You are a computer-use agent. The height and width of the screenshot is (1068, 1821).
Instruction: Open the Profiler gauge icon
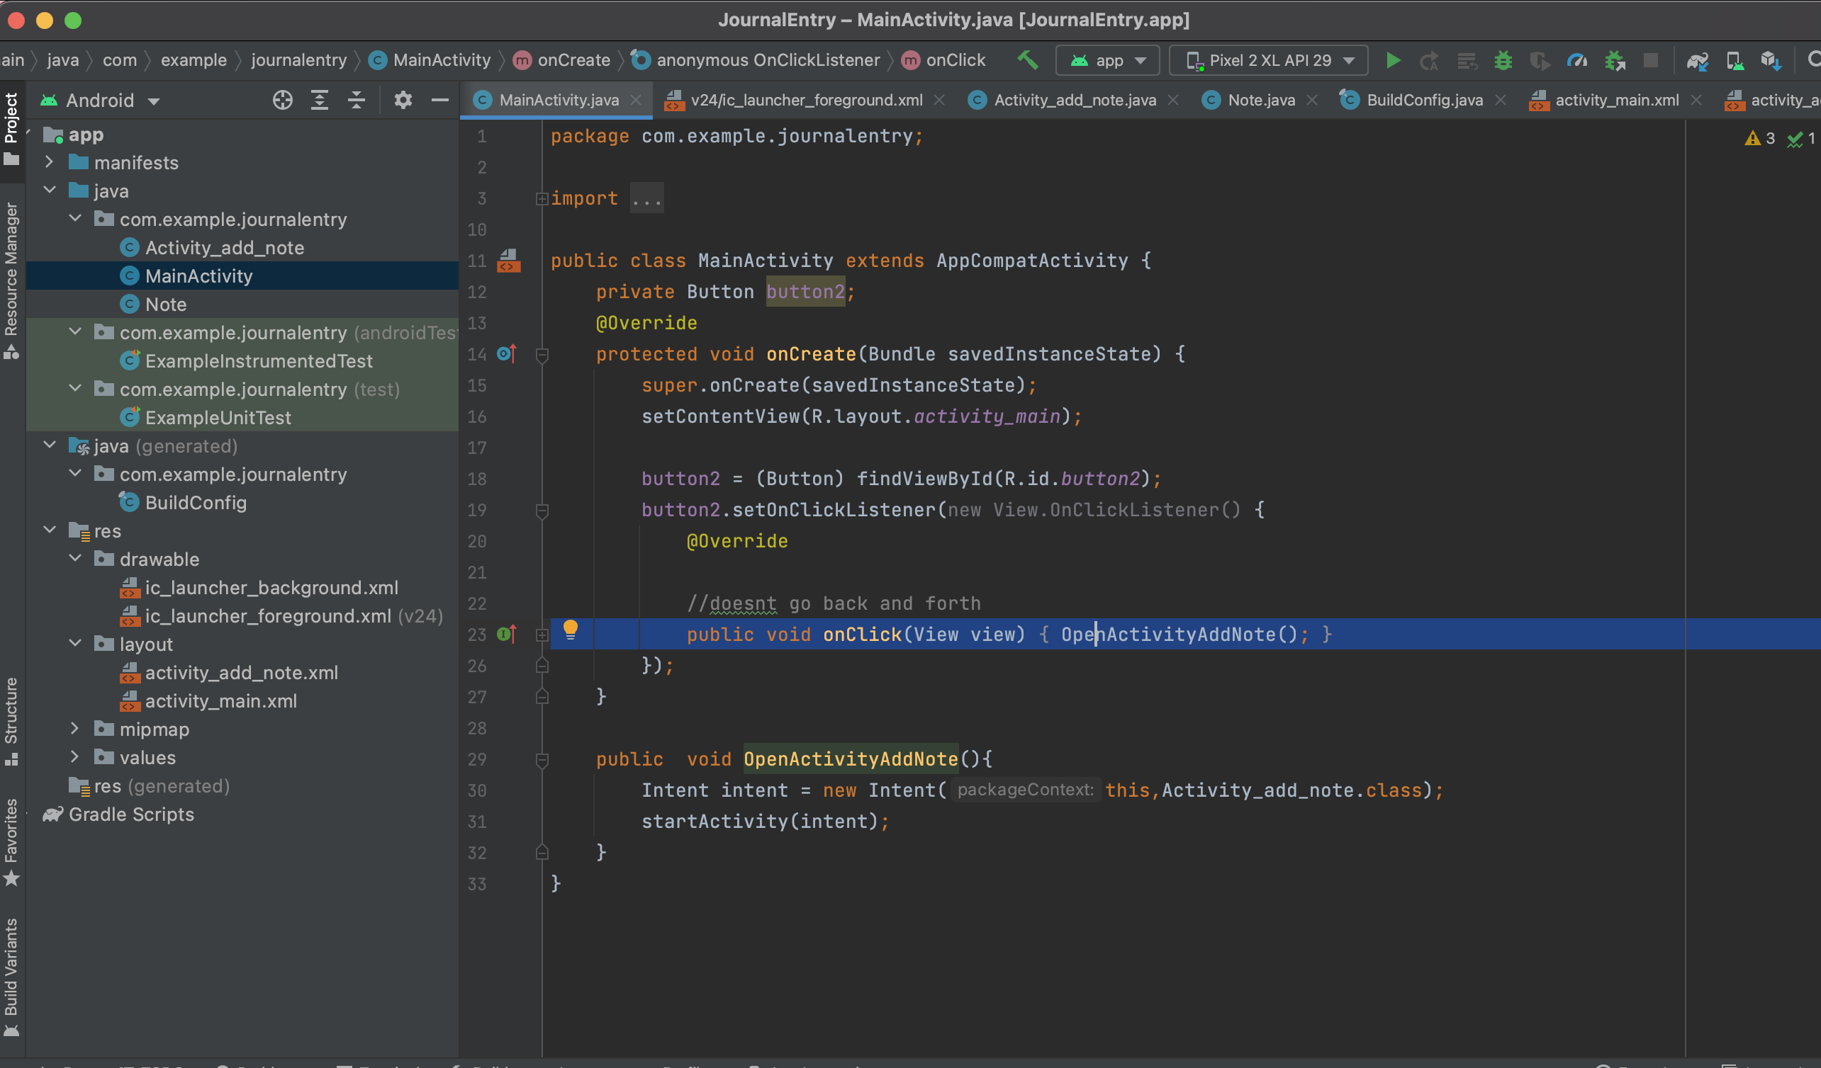(1576, 60)
